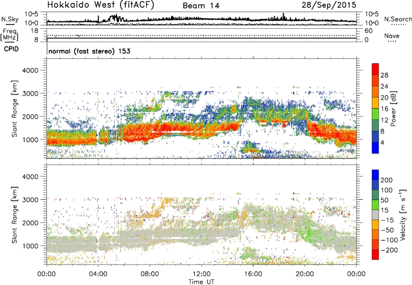
Task: Click the '4000' tick of the power panel
Action: click(x=30, y=70)
